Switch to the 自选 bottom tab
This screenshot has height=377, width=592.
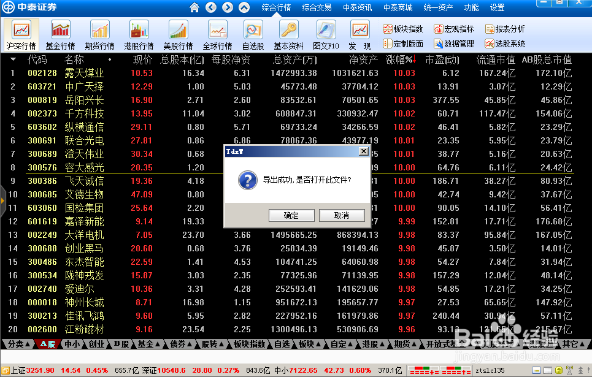[x=282, y=344]
